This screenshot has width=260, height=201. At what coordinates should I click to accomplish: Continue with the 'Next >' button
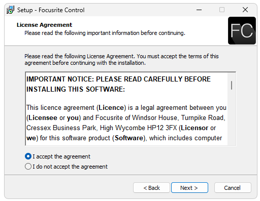tap(189, 188)
